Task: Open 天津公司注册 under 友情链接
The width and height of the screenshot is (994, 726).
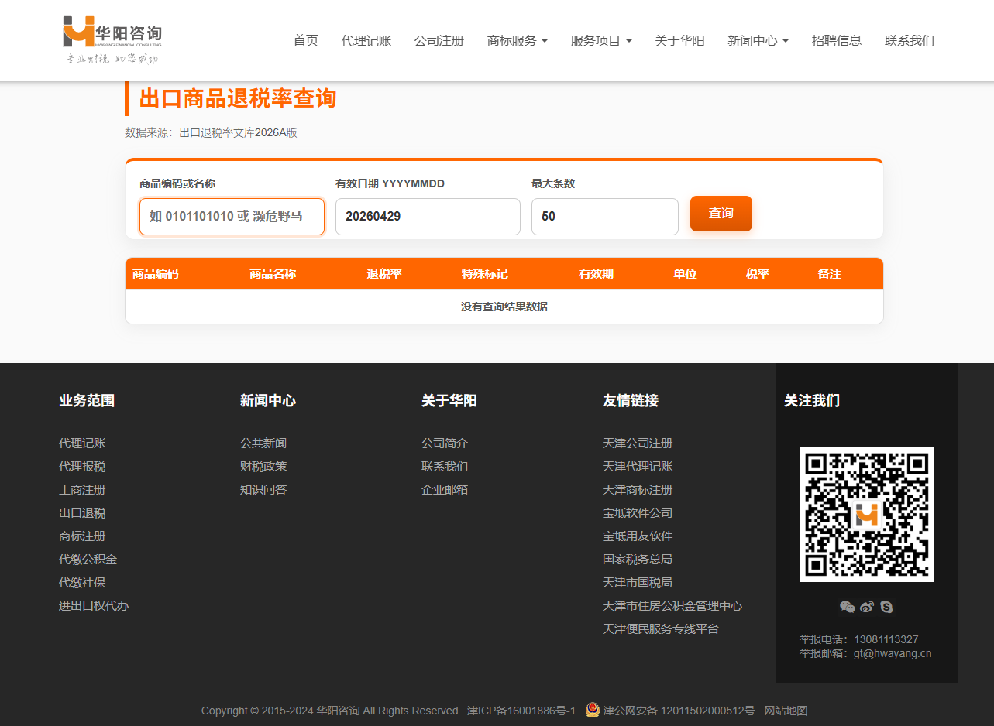Action: click(637, 443)
